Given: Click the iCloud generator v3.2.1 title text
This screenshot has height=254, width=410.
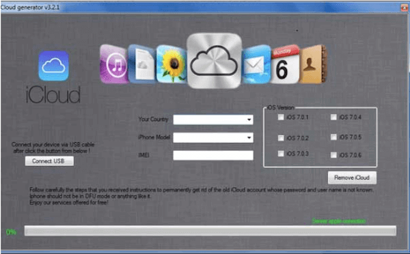Looking at the screenshot, I should 30,8.
